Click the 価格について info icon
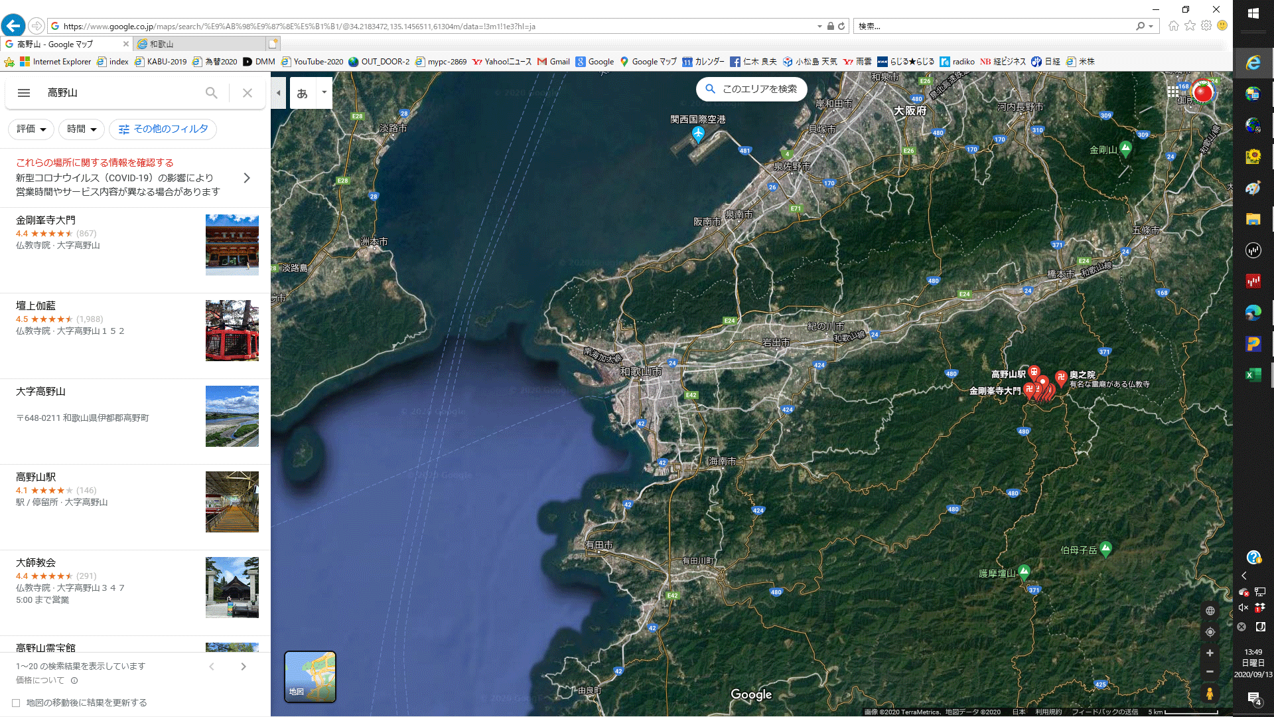The width and height of the screenshot is (1274, 717). click(x=74, y=680)
